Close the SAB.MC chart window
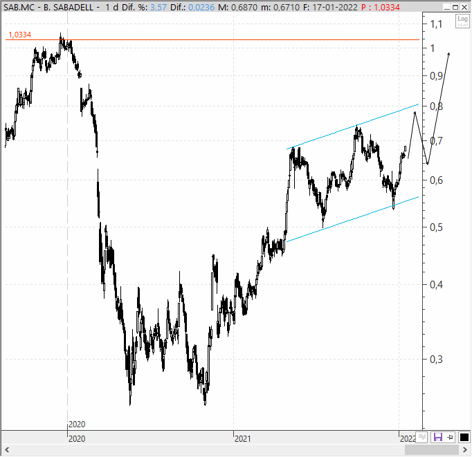Viewport: 472px width, 457px height. coord(464,7)
